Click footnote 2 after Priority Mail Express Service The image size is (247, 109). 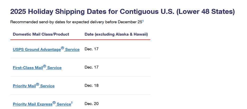(x=72, y=103)
